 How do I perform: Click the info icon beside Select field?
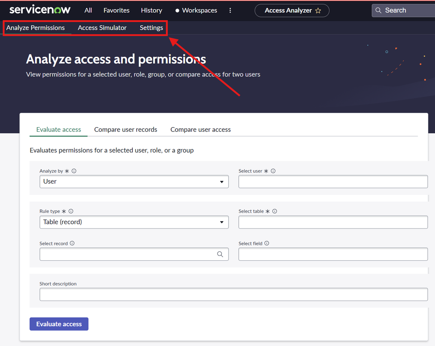[266, 243]
